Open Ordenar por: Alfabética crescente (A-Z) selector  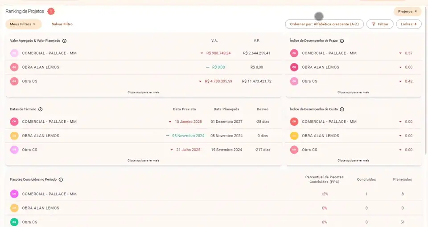point(324,24)
